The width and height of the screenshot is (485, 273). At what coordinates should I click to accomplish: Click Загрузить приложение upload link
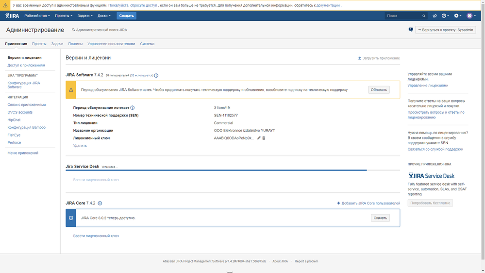click(379, 58)
